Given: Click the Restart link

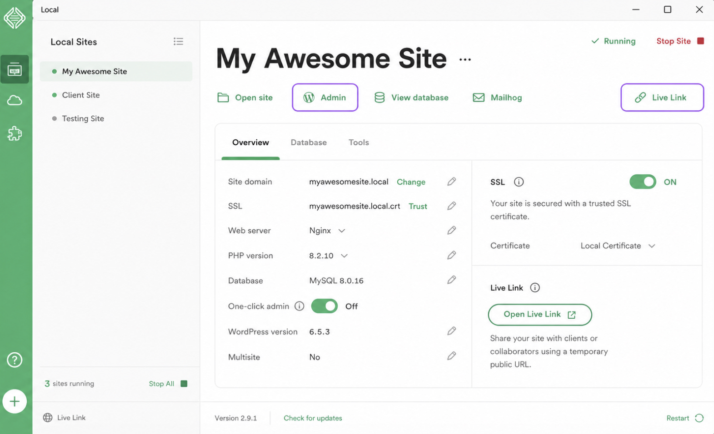Looking at the screenshot, I should pyautogui.click(x=678, y=418).
